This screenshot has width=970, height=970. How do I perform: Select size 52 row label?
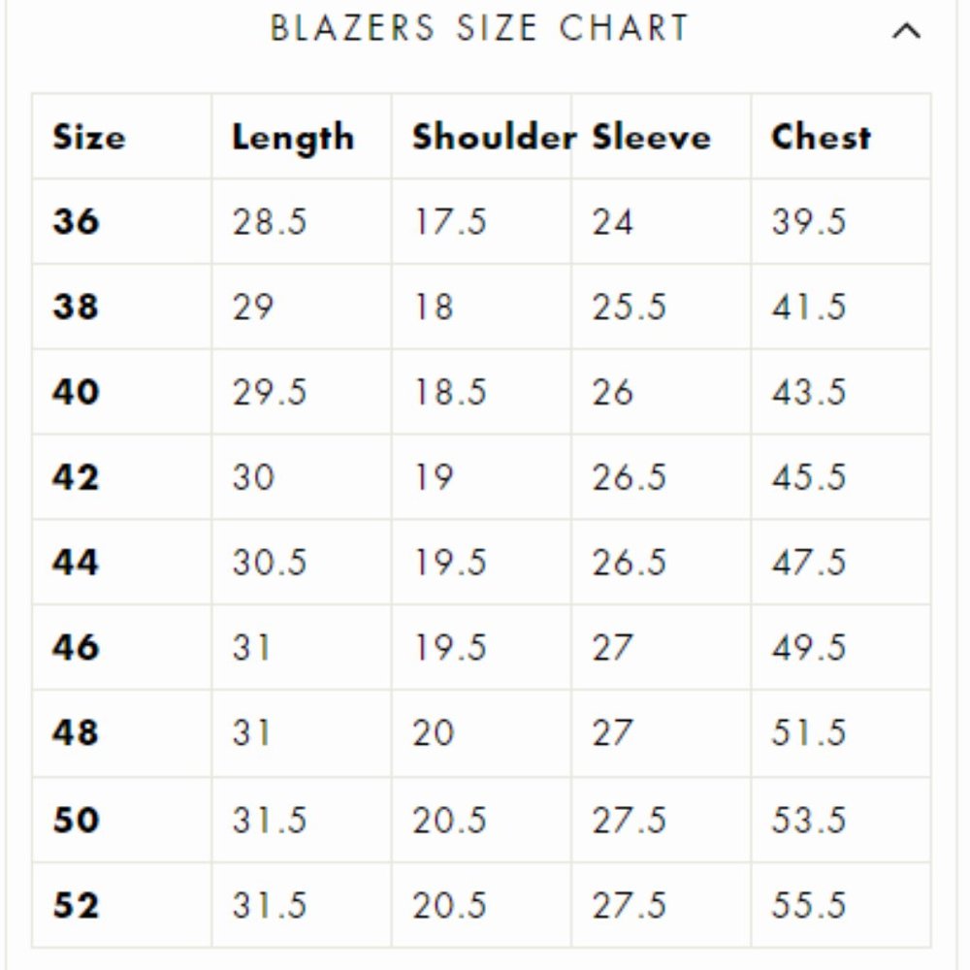[76, 906]
